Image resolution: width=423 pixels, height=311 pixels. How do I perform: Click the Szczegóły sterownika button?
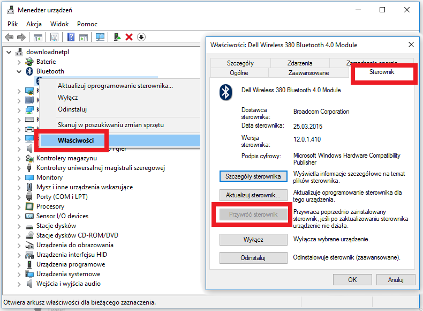pyautogui.click(x=253, y=176)
